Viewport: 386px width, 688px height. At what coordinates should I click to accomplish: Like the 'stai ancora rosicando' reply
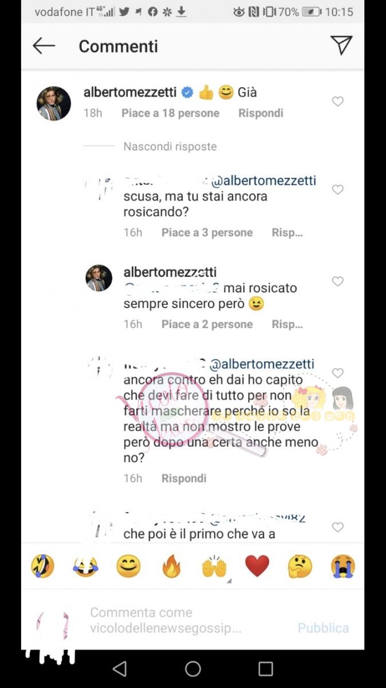click(x=338, y=190)
